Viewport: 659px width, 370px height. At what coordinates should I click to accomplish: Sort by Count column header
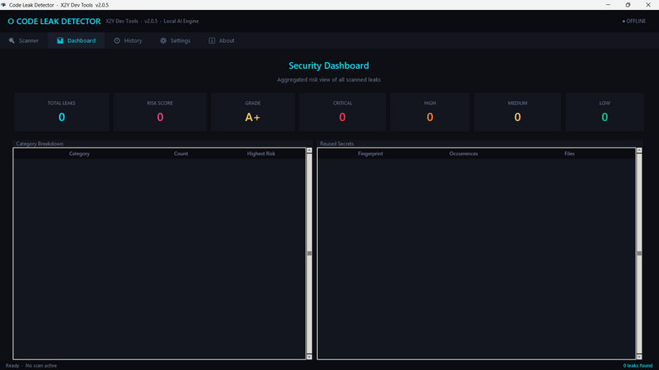pyautogui.click(x=181, y=153)
